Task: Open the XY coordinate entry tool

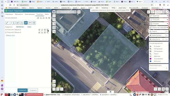Action: click(30, 23)
